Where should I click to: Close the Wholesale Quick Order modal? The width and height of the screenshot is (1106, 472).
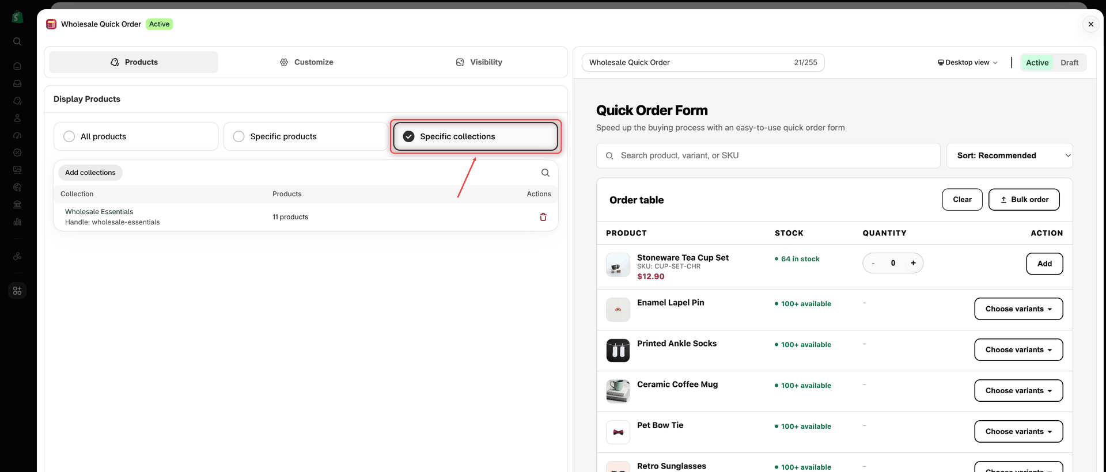pyautogui.click(x=1090, y=24)
